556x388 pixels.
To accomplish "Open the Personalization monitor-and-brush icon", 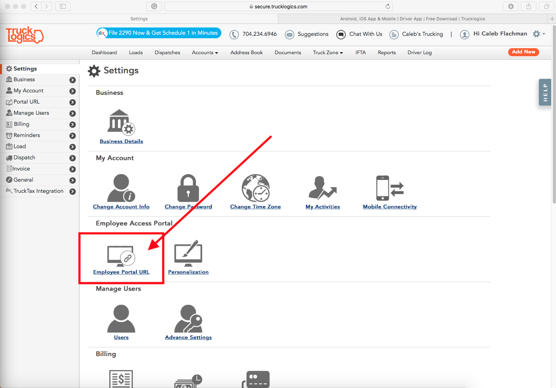I will click(188, 253).
